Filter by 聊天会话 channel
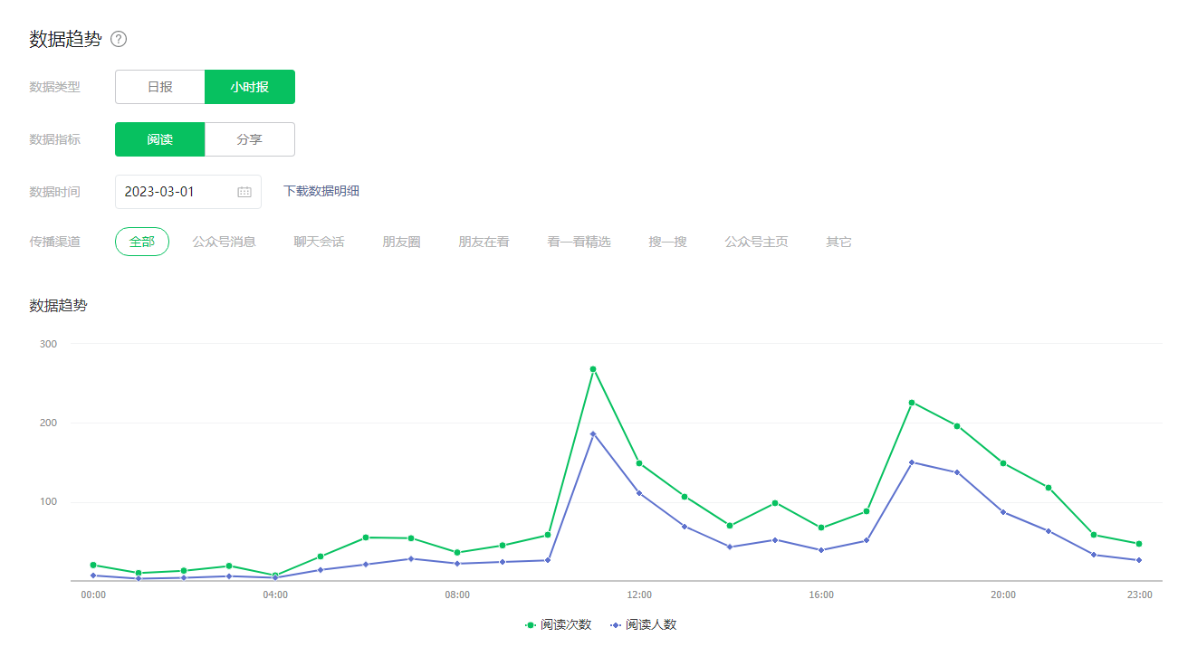Viewport: 1197px width, 666px height. point(319,242)
